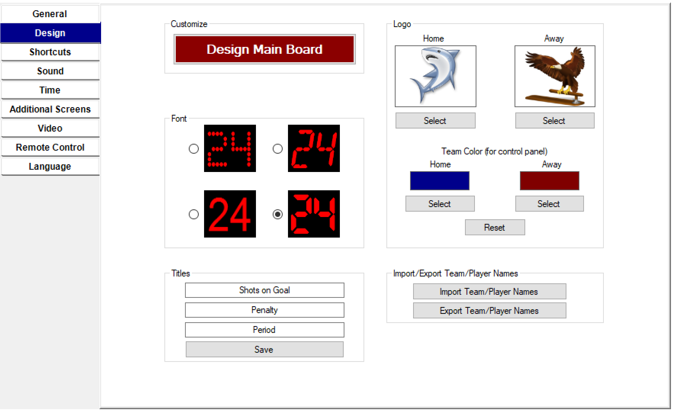Click Select under the Home logo
The width and height of the screenshot is (674, 413).
[x=435, y=121]
